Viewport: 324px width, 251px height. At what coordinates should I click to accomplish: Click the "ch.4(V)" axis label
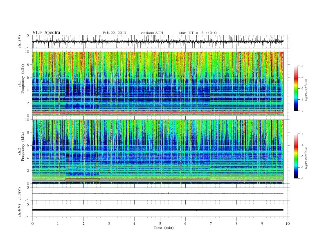(20, 210)
